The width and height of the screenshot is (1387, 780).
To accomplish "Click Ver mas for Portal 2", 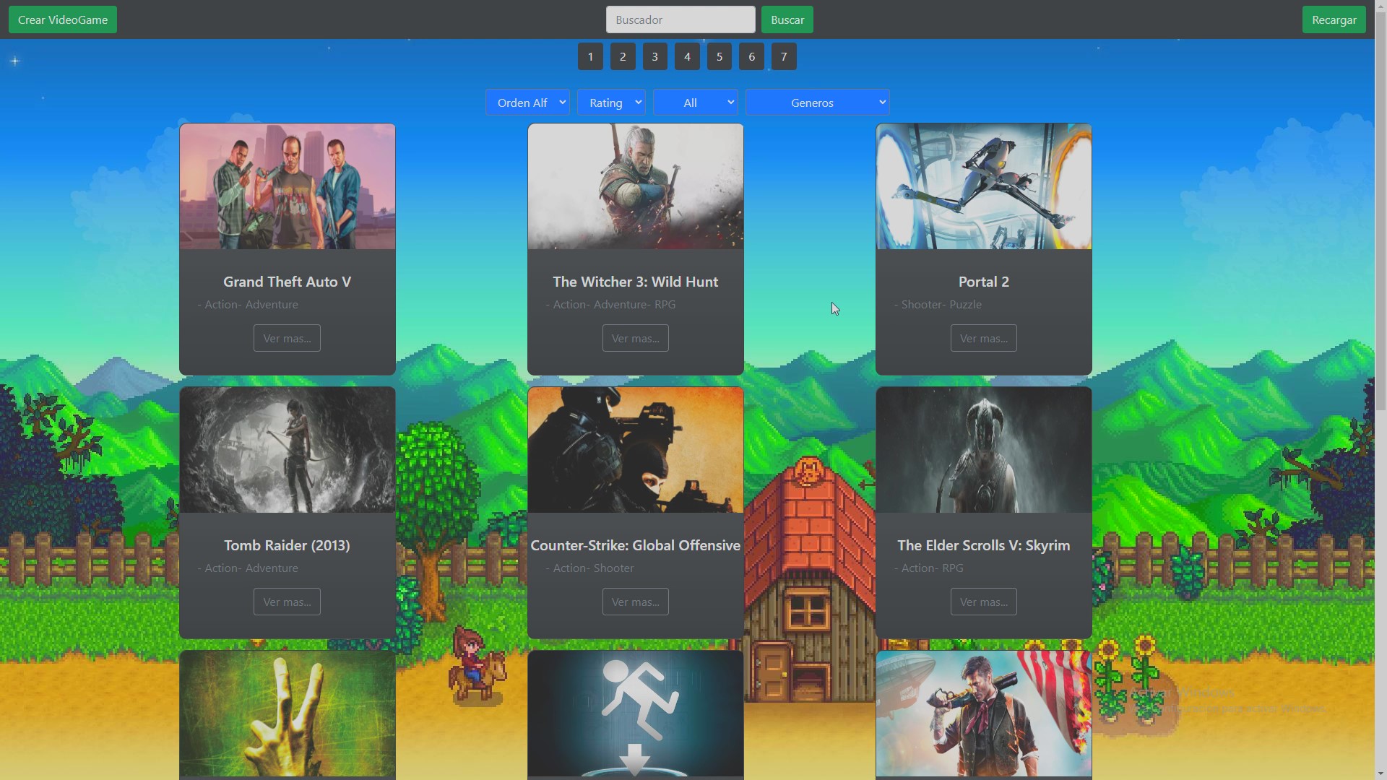I will pyautogui.click(x=984, y=338).
